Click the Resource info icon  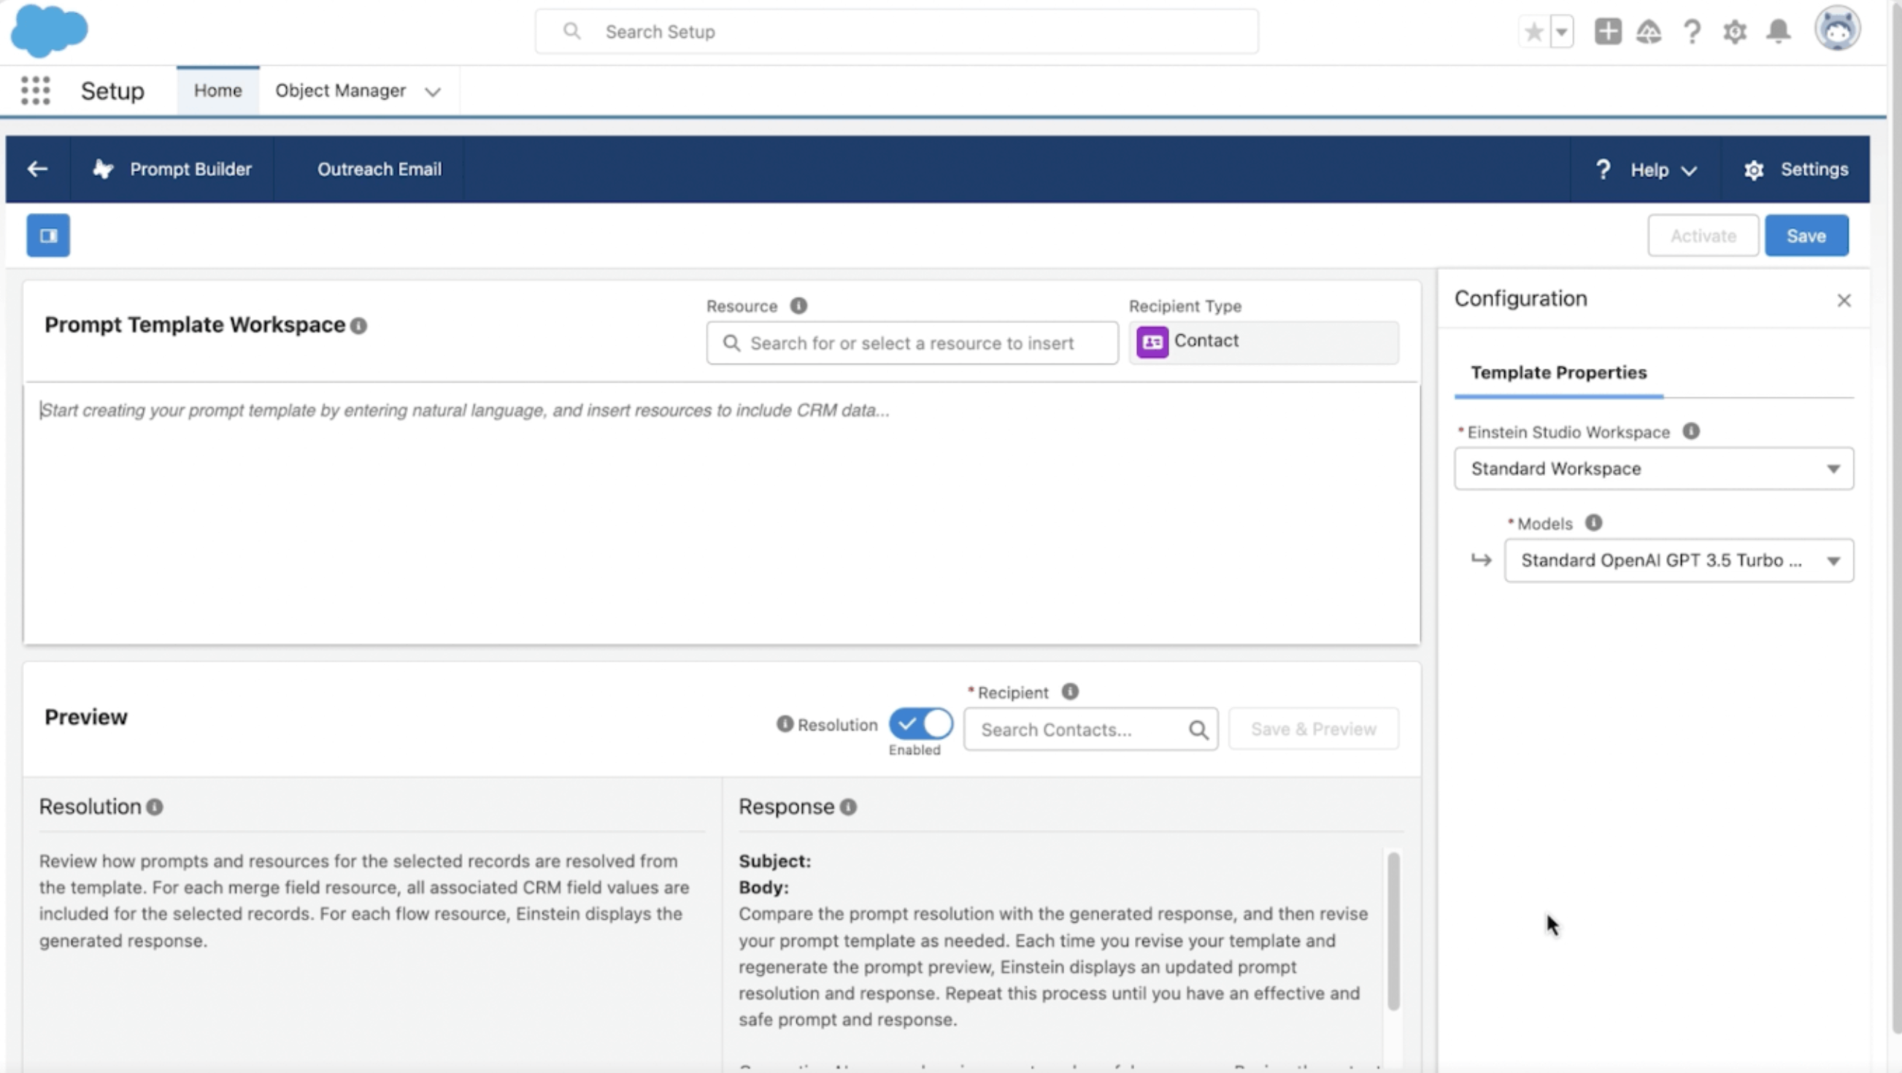click(798, 306)
